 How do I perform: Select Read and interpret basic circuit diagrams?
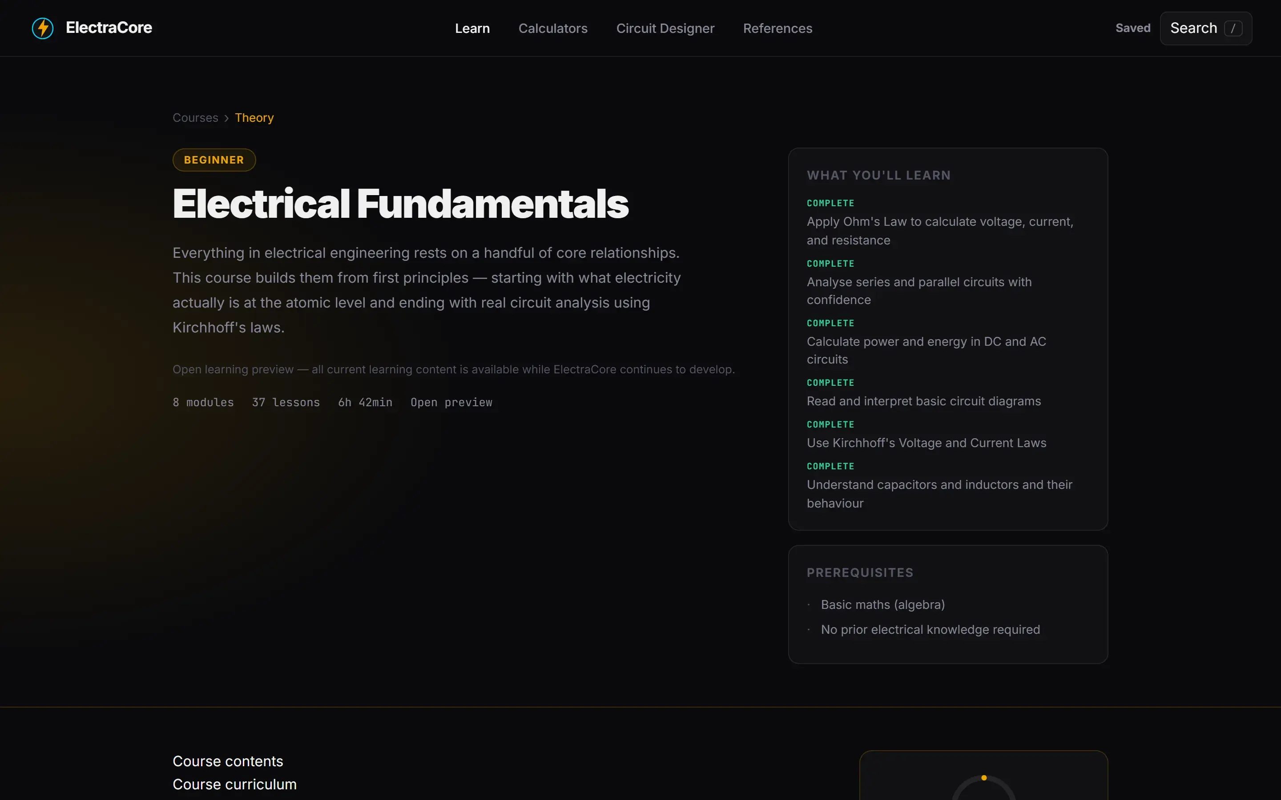click(924, 401)
